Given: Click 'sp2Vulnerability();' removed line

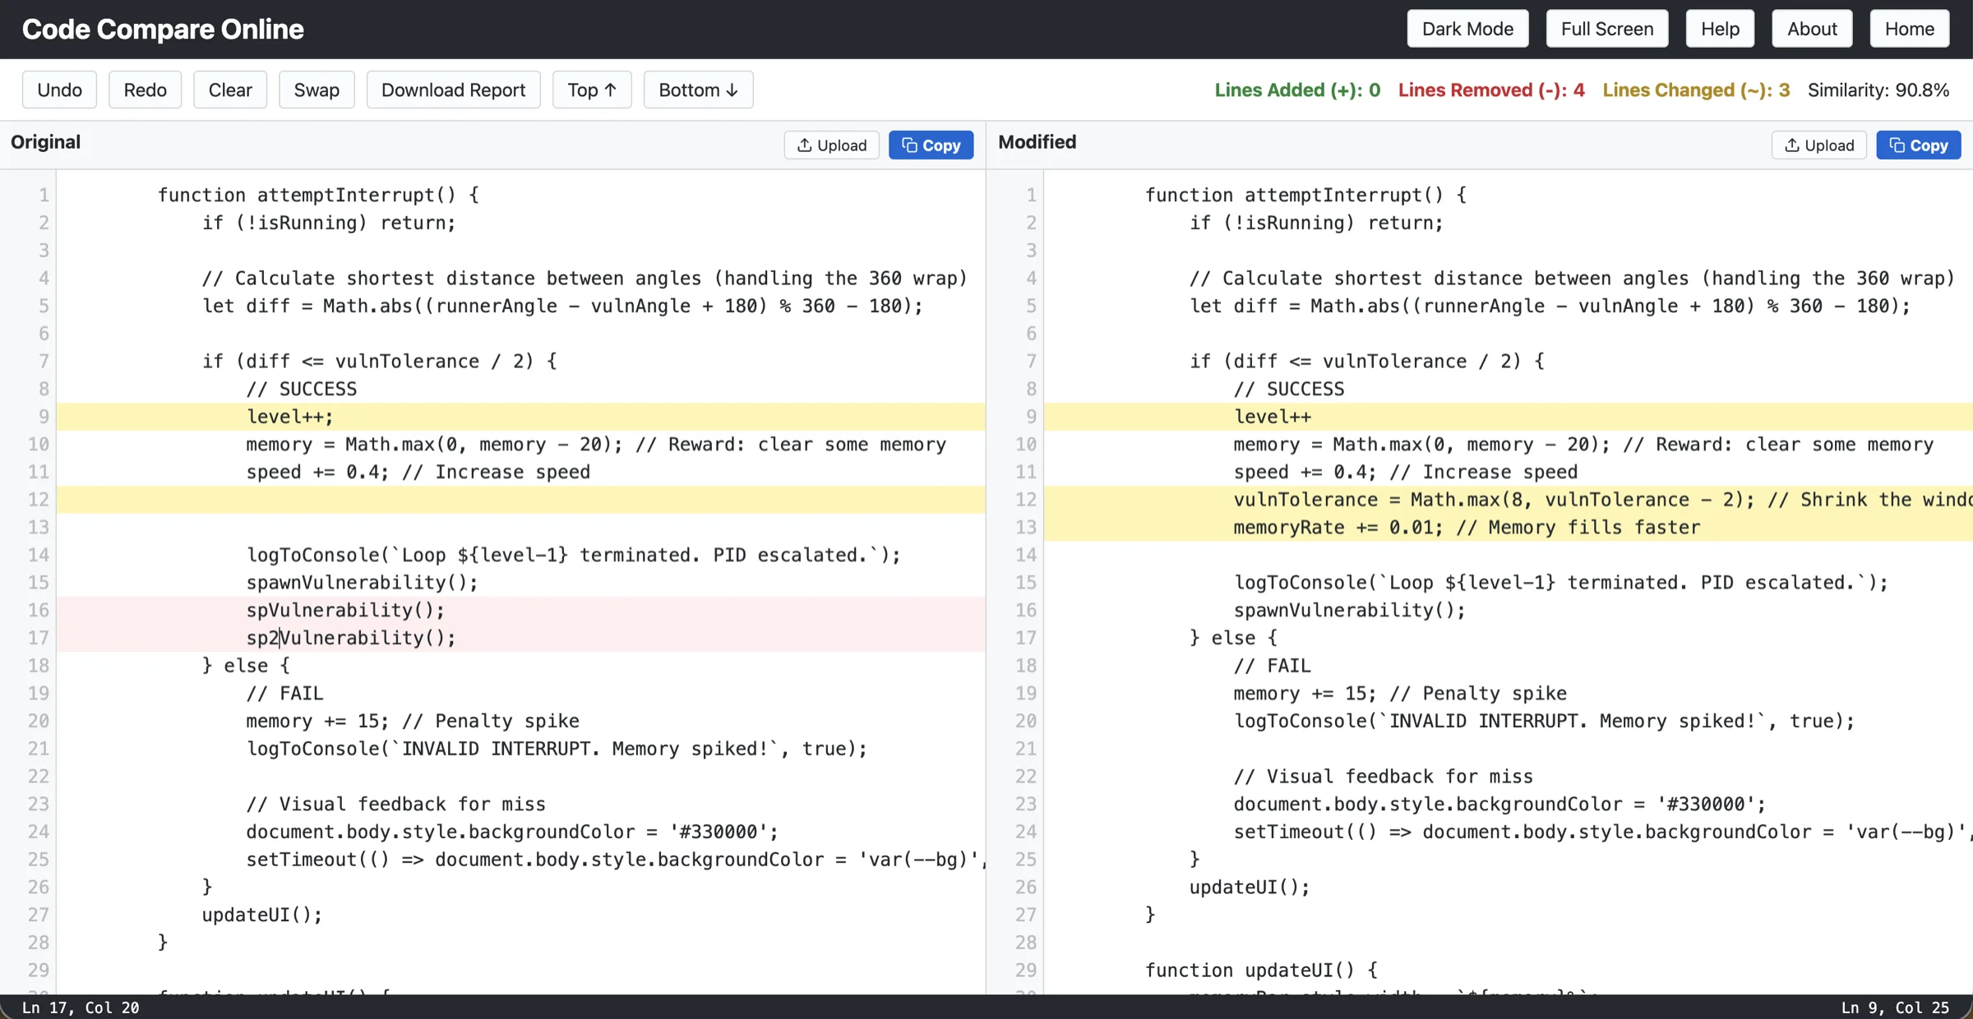Looking at the screenshot, I should [x=351, y=638].
